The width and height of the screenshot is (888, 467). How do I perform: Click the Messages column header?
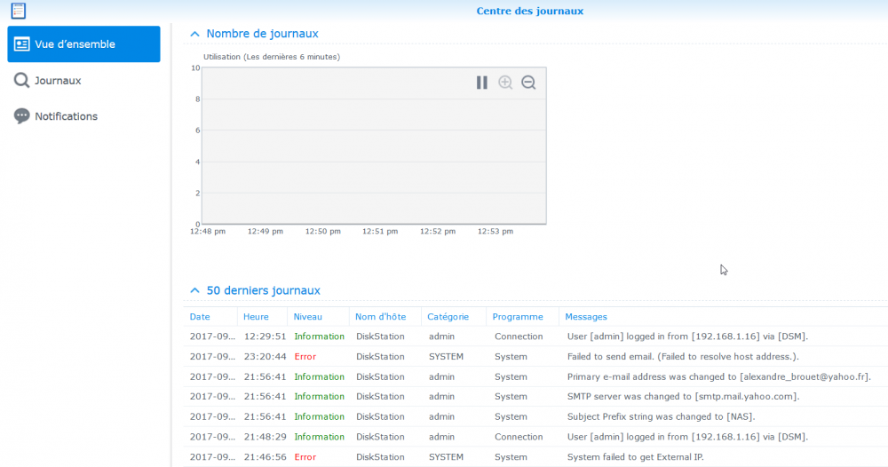click(586, 317)
